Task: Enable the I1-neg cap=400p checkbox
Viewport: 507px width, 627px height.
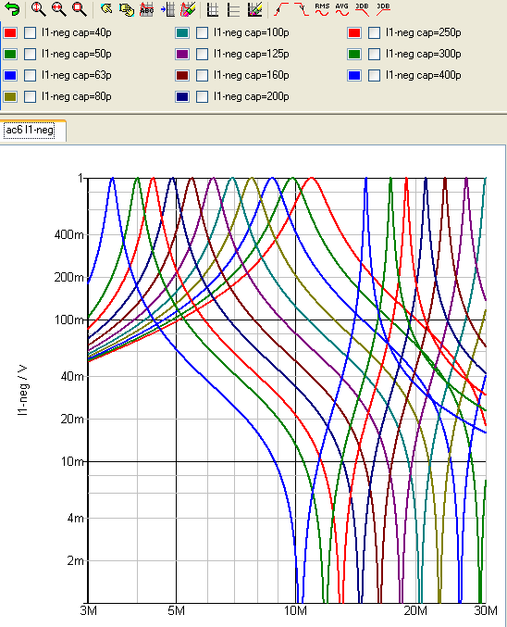Action: click(x=374, y=75)
